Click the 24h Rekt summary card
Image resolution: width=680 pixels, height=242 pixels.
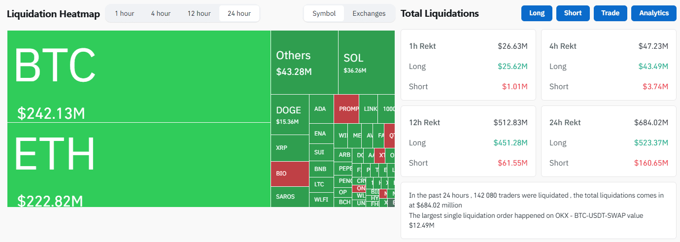click(609, 142)
